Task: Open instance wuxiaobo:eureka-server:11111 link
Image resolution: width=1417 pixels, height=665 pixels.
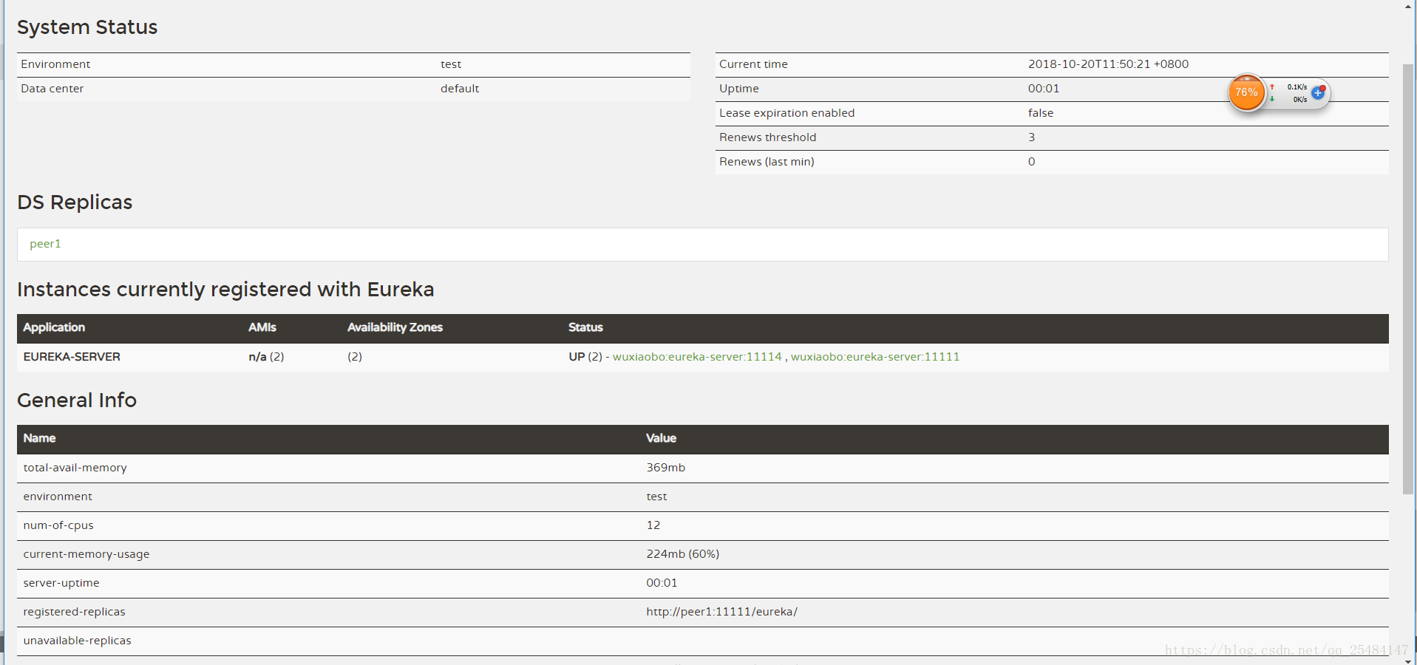Action: 875,357
